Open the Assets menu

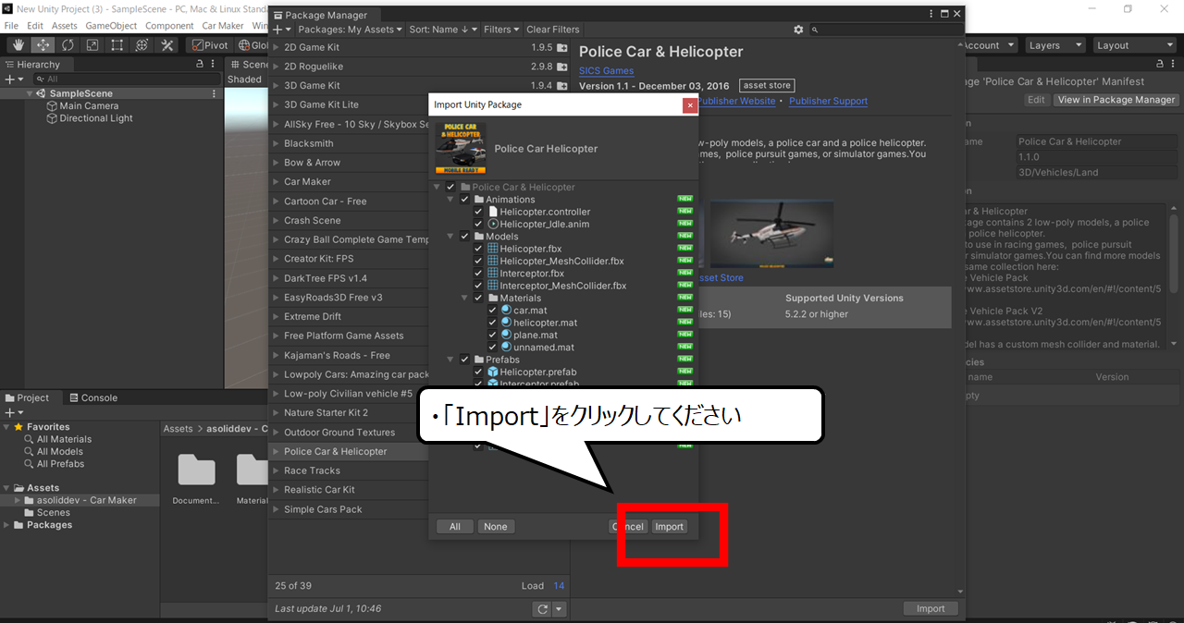click(65, 26)
